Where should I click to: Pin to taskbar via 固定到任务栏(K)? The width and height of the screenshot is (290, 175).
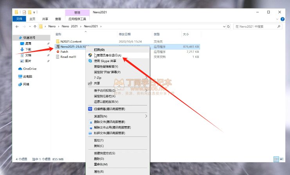(x=118, y=96)
